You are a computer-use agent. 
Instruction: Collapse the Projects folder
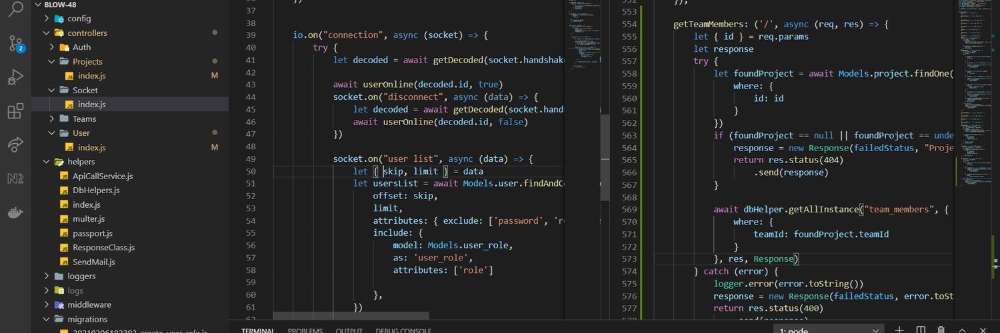click(x=52, y=61)
